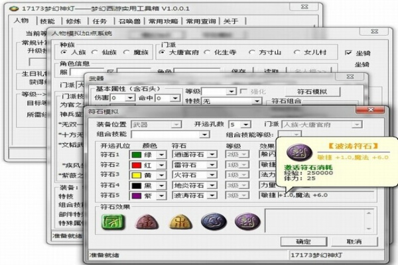Screen dimensions: 398x265
Task: Switch to the 人物 tab
Action: [x=21, y=21]
